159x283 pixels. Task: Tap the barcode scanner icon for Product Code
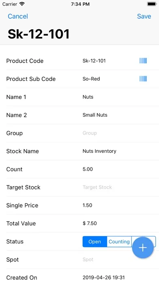click(x=143, y=61)
